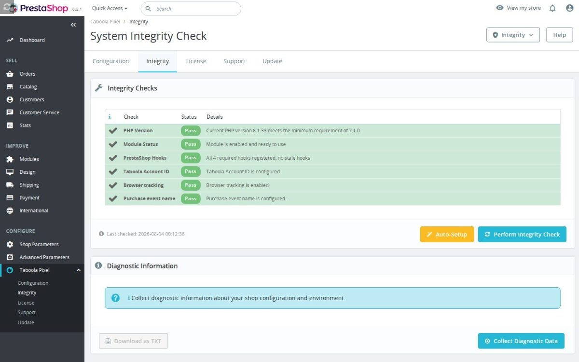This screenshot has height=362, width=579.
Task: Click the Design monitor icon
Action: pyautogui.click(x=10, y=172)
